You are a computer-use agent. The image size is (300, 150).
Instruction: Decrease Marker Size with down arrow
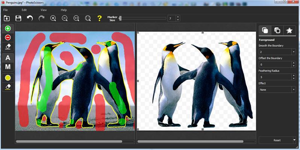click(178, 20)
